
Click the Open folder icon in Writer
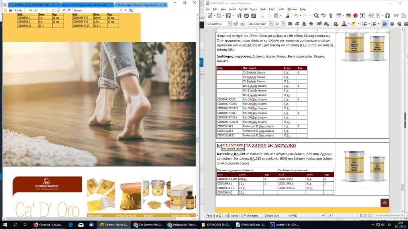click(219, 16)
